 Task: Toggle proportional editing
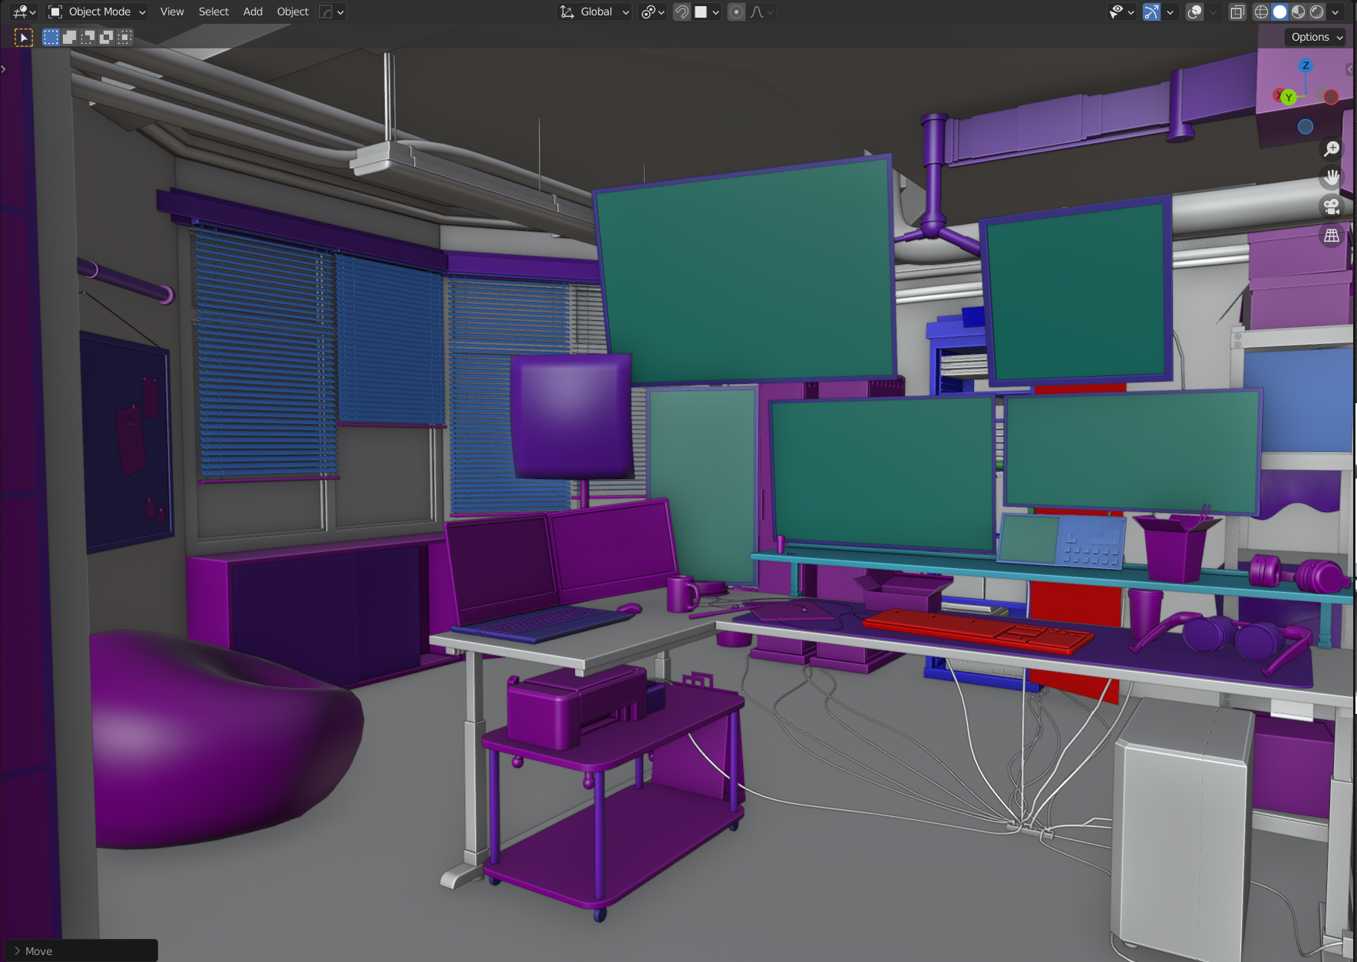[736, 12]
